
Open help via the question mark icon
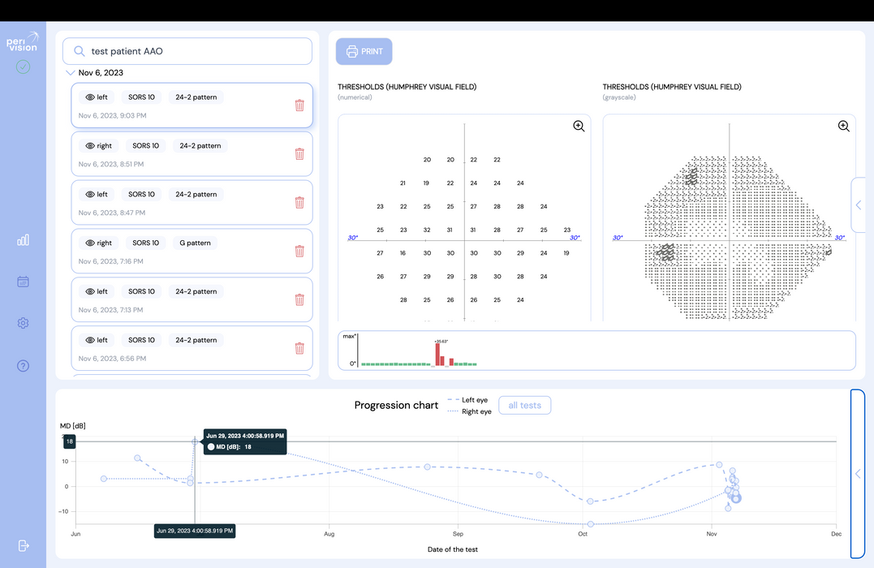coord(23,365)
